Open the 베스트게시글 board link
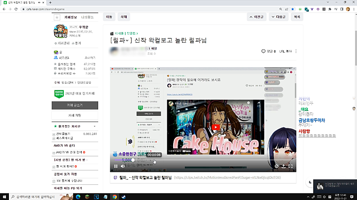This screenshot has width=357, height=200. tap(65, 138)
